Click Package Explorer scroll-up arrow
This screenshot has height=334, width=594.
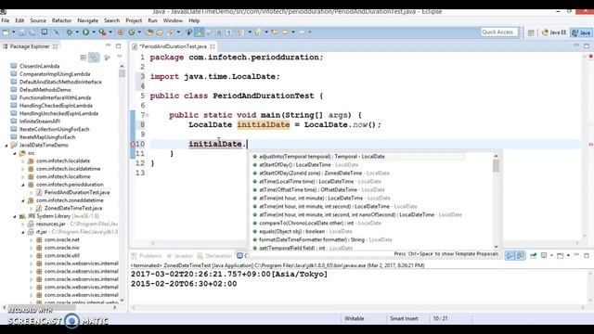(x=122, y=66)
